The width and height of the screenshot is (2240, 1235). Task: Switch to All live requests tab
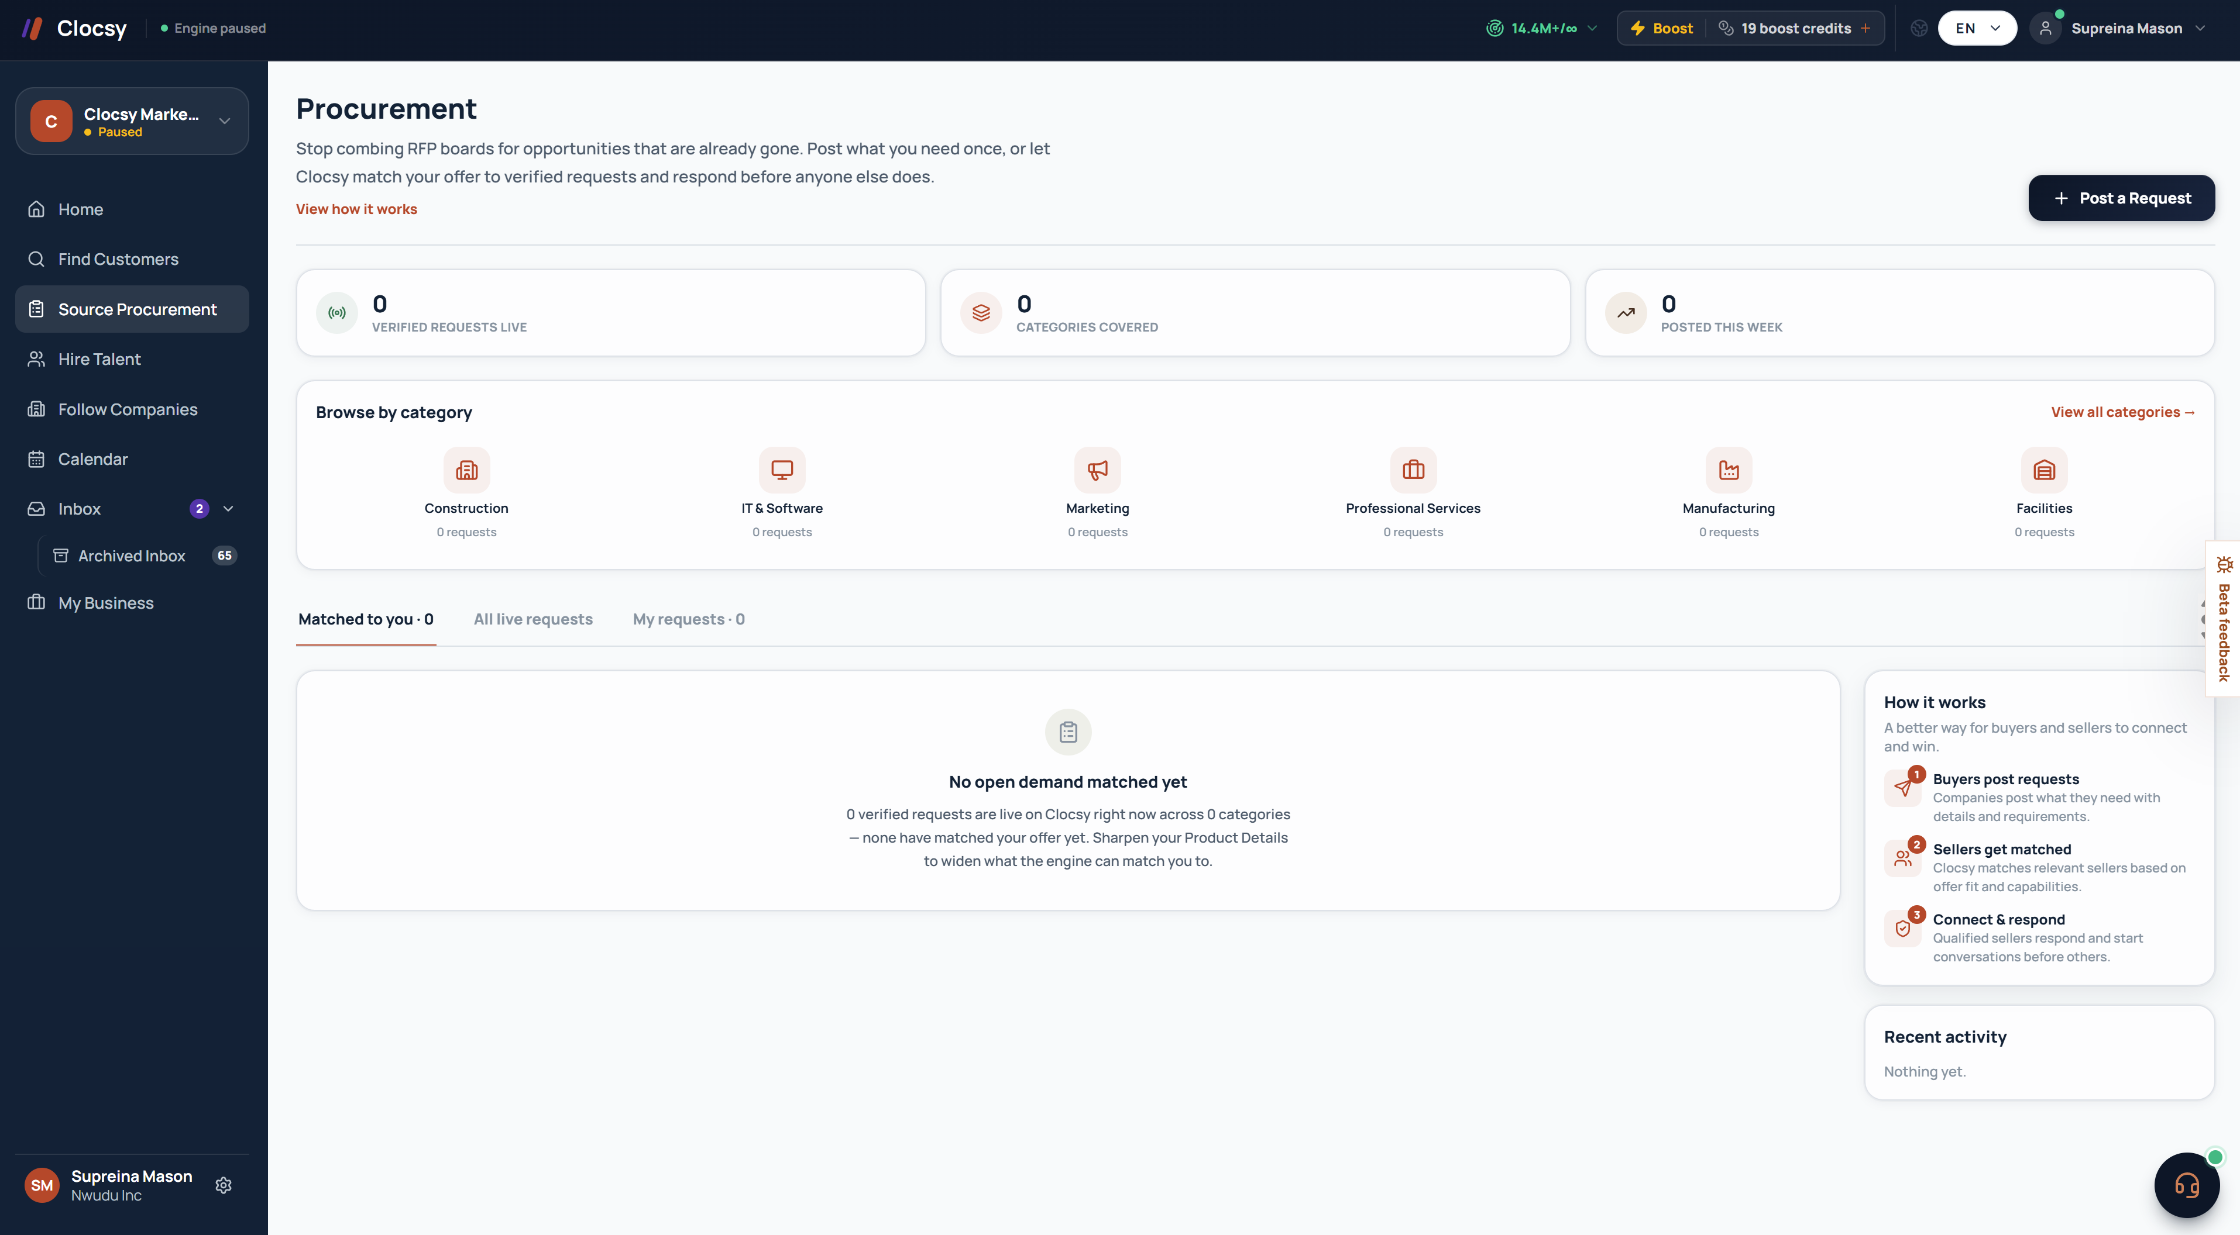pos(533,620)
